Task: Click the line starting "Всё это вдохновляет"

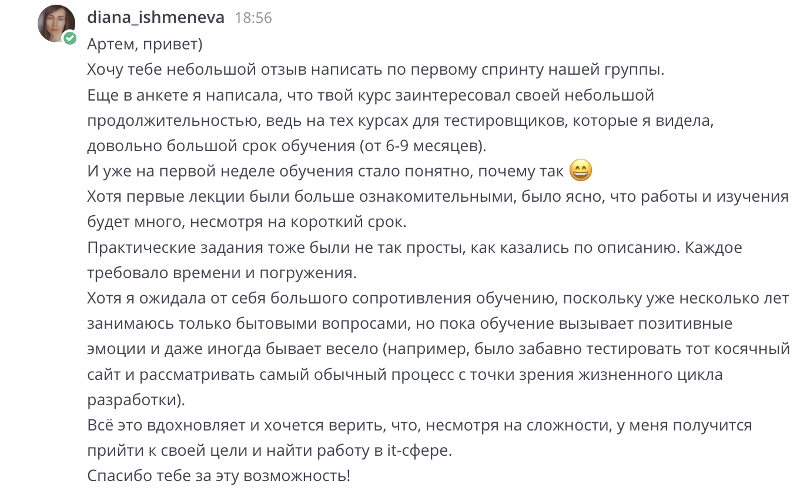Action: pos(419,425)
